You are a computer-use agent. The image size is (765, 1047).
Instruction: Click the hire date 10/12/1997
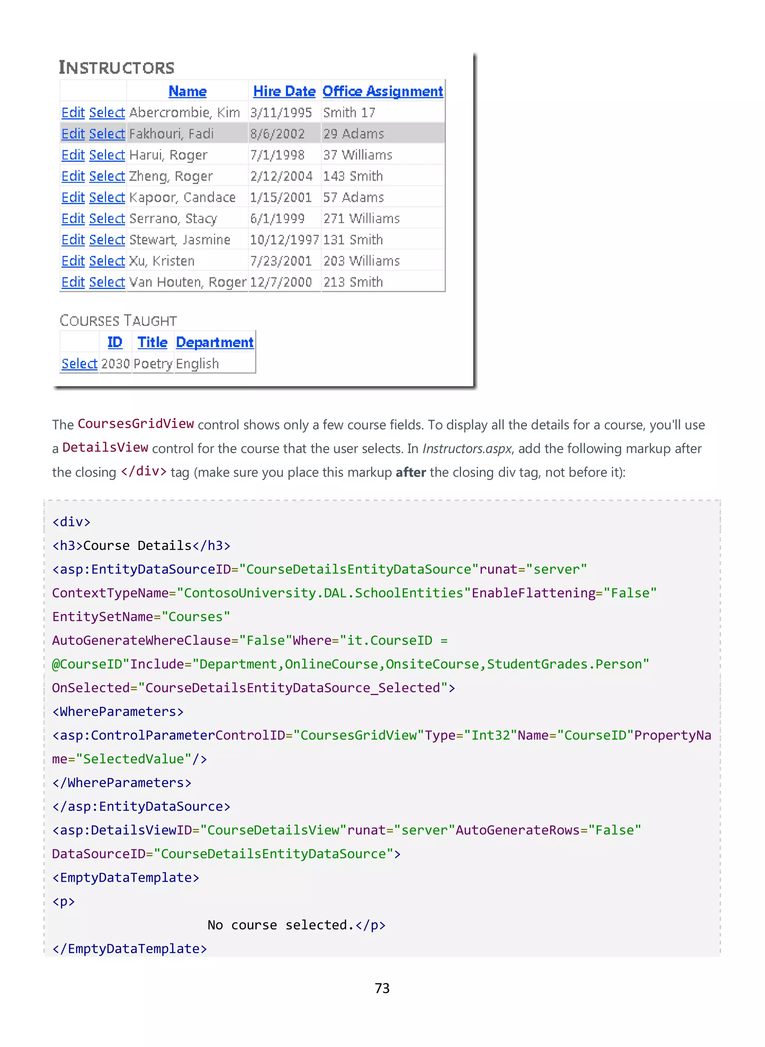pos(284,240)
